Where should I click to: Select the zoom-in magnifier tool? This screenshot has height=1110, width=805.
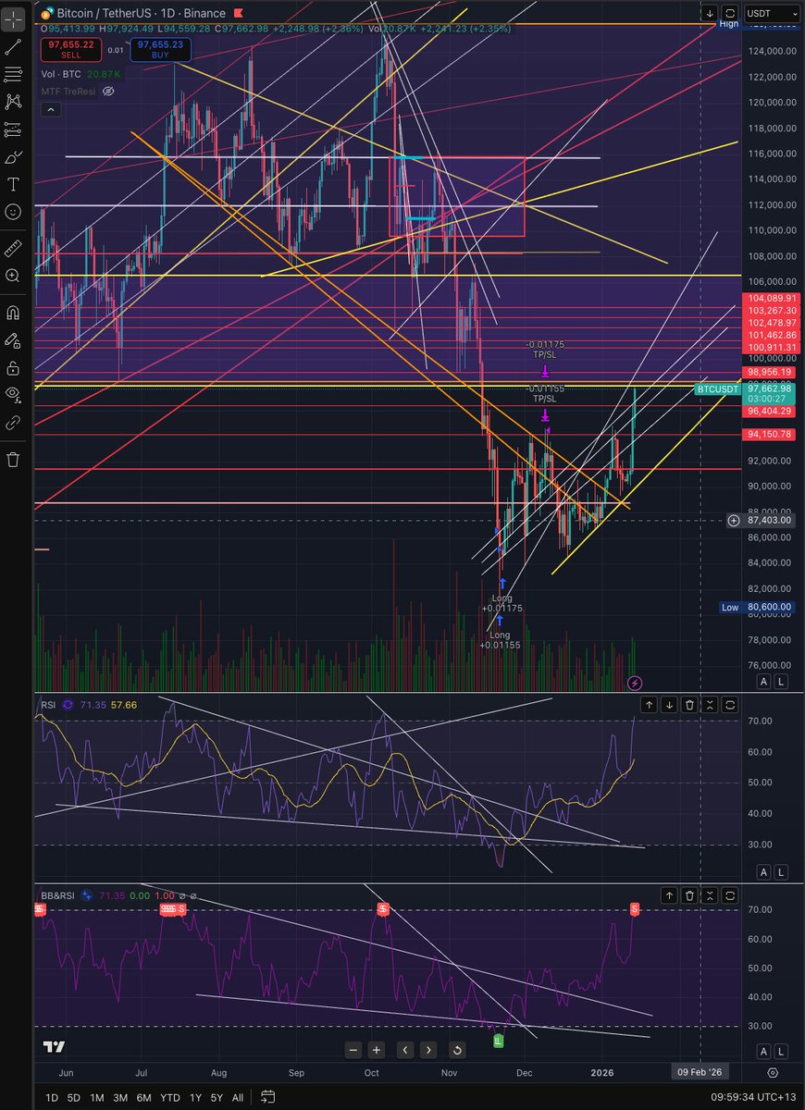tap(13, 275)
